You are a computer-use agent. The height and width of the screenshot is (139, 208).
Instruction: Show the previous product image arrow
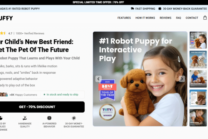[x=98, y=79]
